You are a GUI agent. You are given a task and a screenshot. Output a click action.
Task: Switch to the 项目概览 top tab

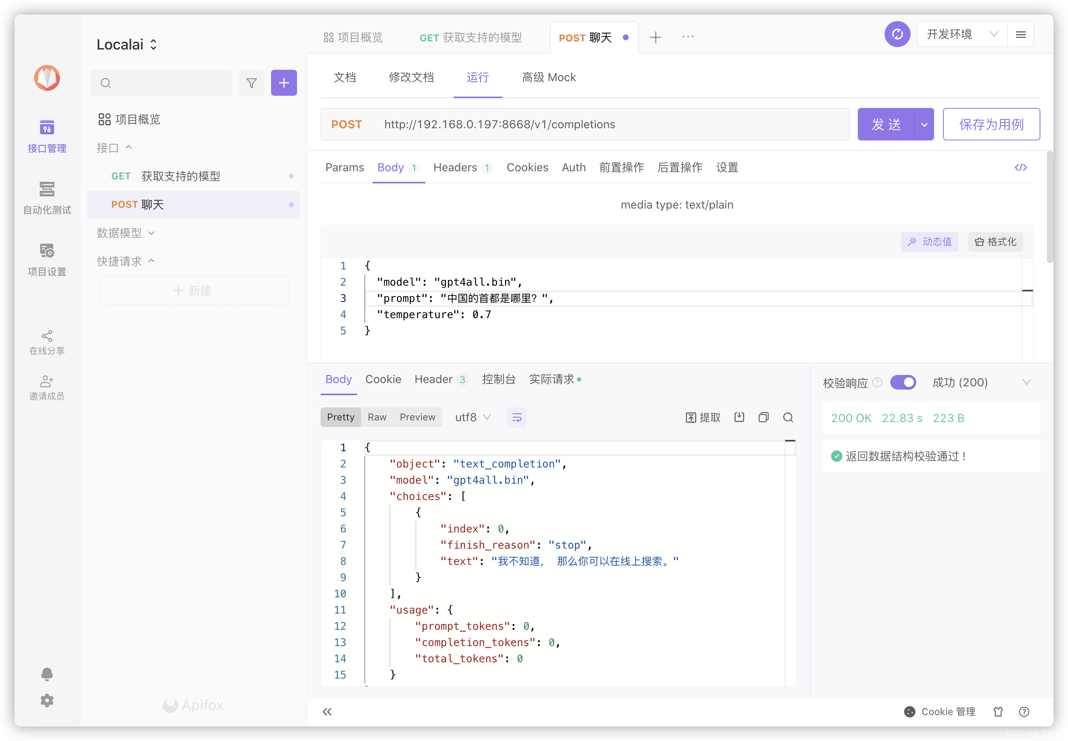pyautogui.click(x=353, y=38)
